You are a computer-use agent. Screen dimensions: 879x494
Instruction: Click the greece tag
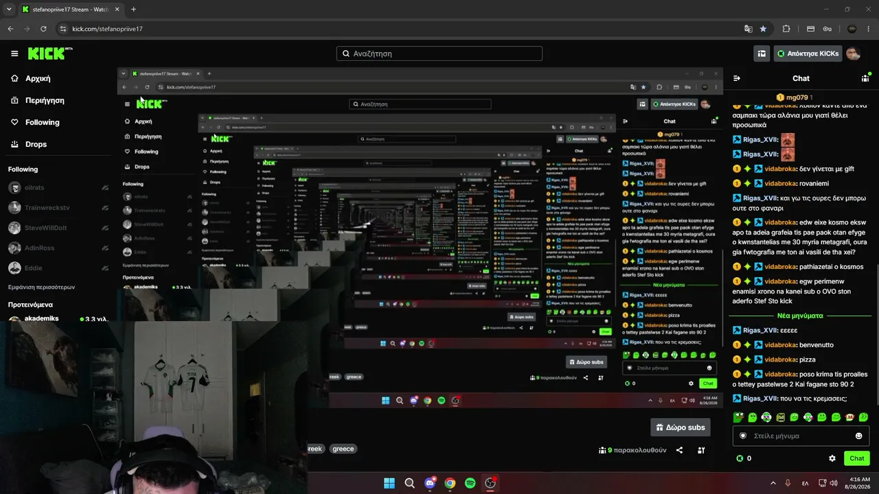pos(343,449)
